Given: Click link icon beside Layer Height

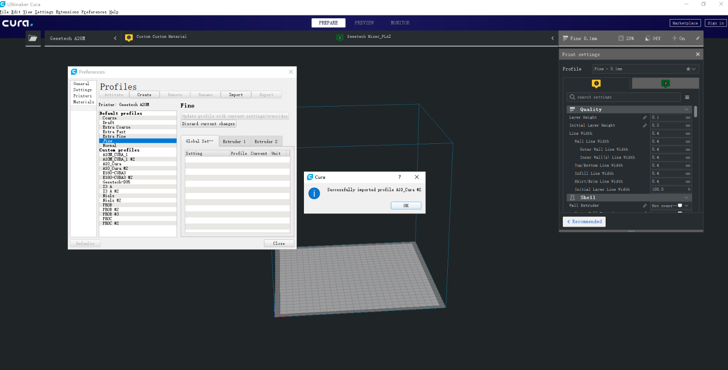Looking at the screenshot, I should coord(645,117).
